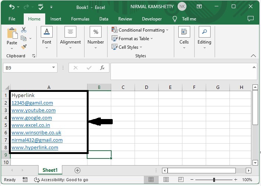Click the nirmal432@gmail.com link
Viewport: 261px width, 186px height.
(37, 140)
